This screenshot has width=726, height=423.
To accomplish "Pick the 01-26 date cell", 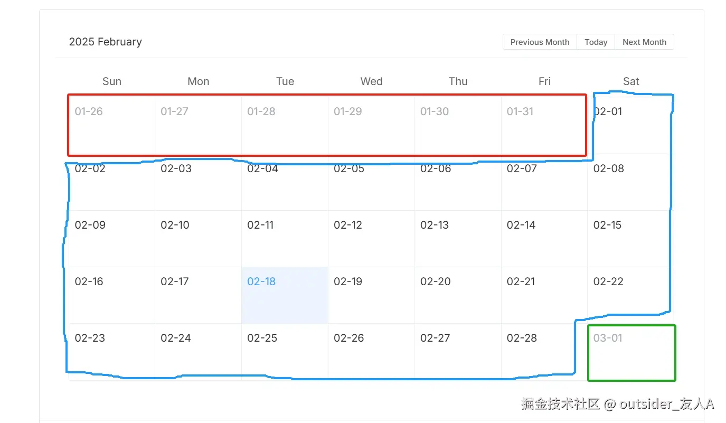I will pos(111,125).
